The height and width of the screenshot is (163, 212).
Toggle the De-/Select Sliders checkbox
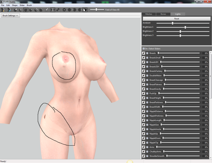point(144,48)
